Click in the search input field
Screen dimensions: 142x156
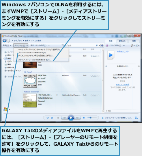coord(81,45)
